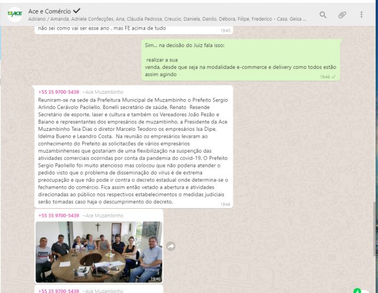Click the 'não sei como vai ser' message
The image size is (378, 293).
pyautogui.click(x=102, y=28)
